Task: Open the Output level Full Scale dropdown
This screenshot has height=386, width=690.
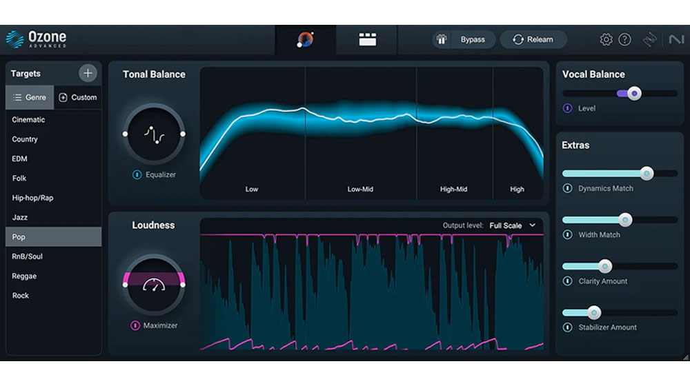Action: pos(512,225)
